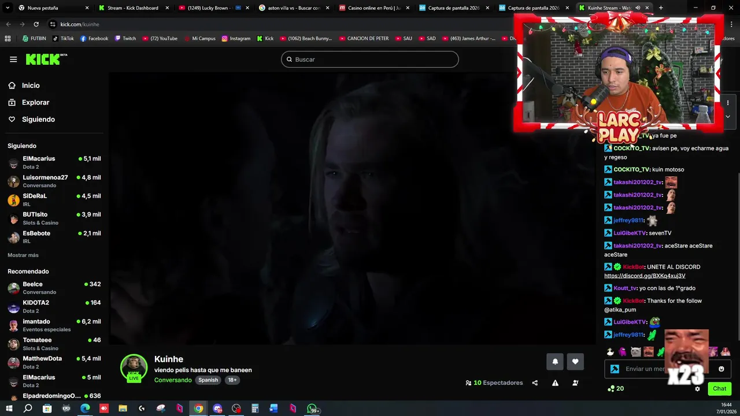Report stream with warning triangle icon
The image size is (740, 416).
[555, 383]
